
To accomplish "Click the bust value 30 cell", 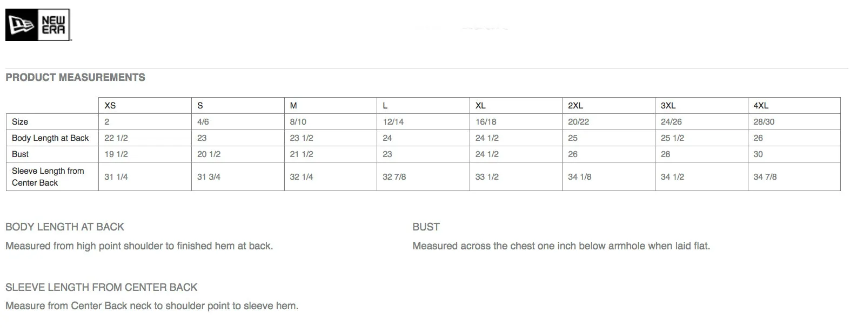I will click(794, 154).
